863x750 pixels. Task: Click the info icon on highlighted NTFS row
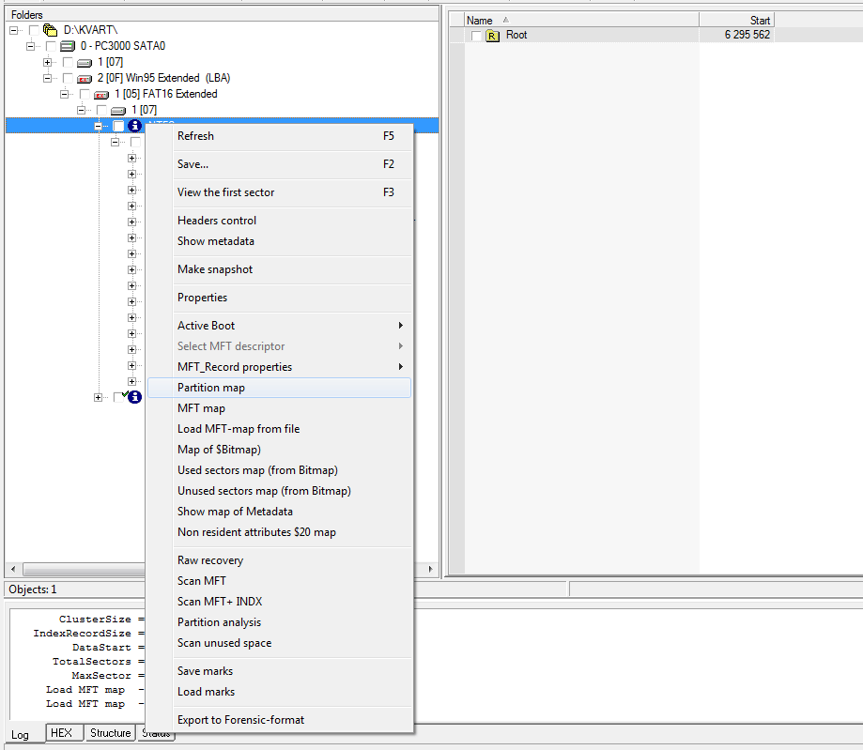click(x=134, y=126)
